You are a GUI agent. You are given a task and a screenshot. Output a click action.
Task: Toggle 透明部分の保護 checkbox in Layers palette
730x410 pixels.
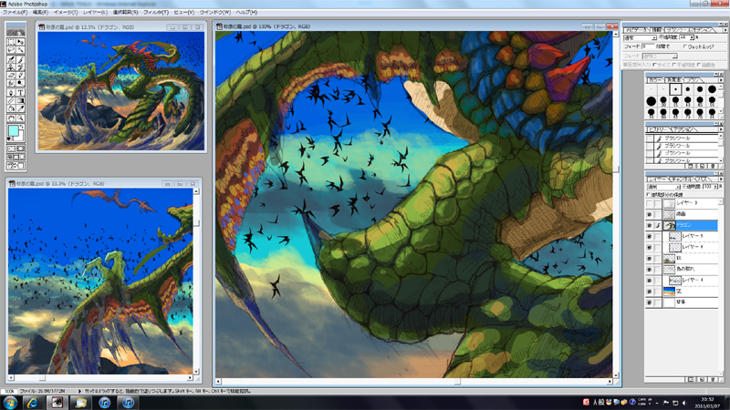[648, 195]
